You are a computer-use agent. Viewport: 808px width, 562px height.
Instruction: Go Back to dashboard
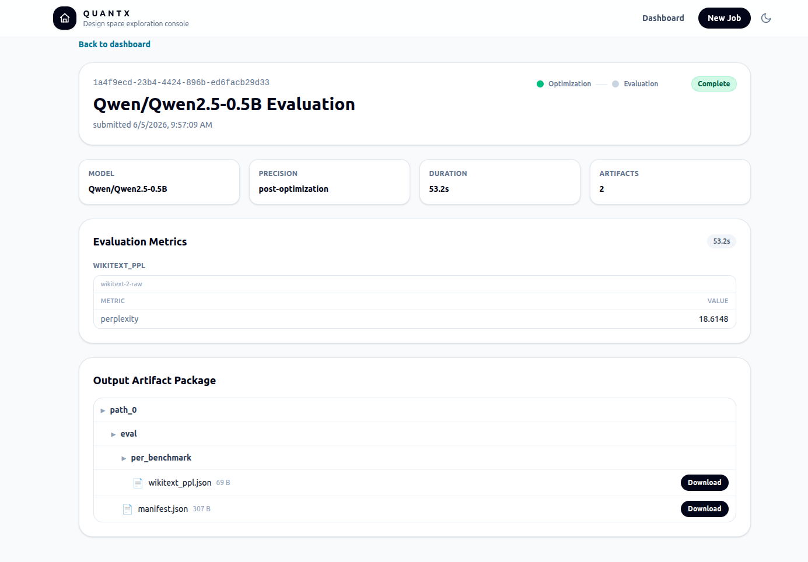pos(114,44)
